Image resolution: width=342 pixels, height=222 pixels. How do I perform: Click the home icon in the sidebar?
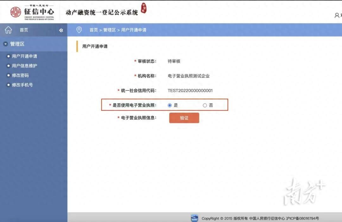pyautogui.click(x=8, y=30)
